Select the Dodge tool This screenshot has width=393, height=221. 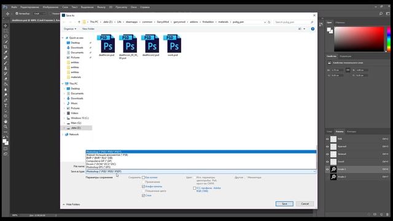[x=6, y=95]
